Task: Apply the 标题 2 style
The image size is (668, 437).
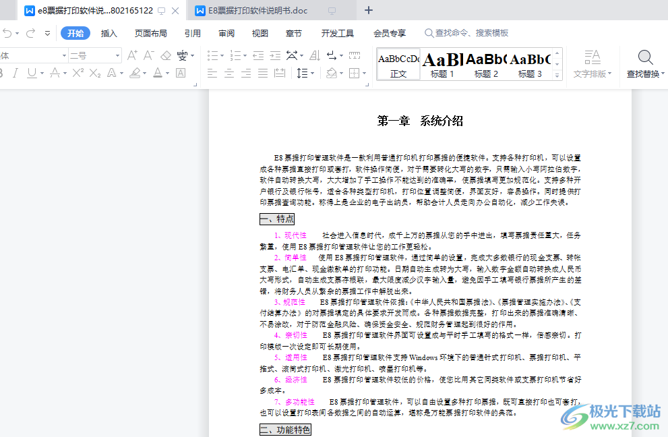Action: tap(486, 64)
